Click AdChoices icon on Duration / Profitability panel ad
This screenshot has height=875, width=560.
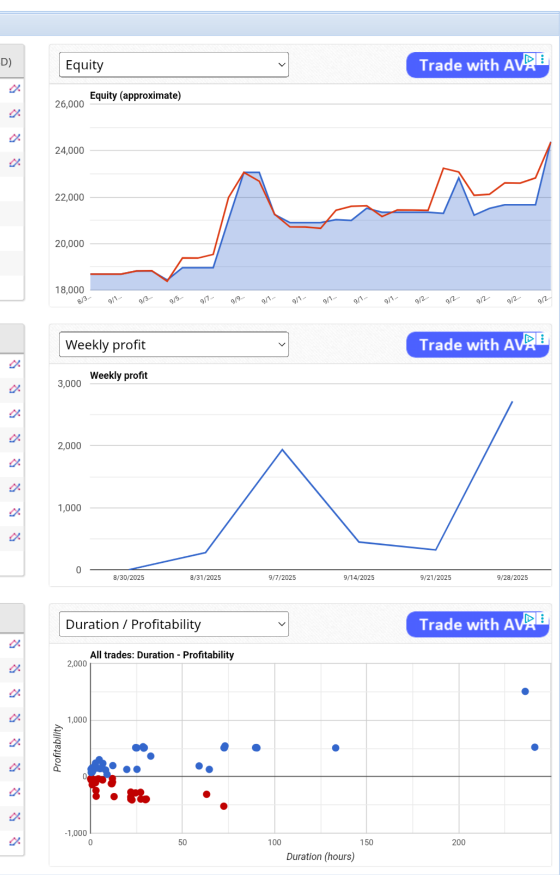pos(529,618)
